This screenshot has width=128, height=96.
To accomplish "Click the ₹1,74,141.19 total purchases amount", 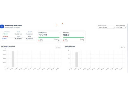I will [x=43, y=35].
